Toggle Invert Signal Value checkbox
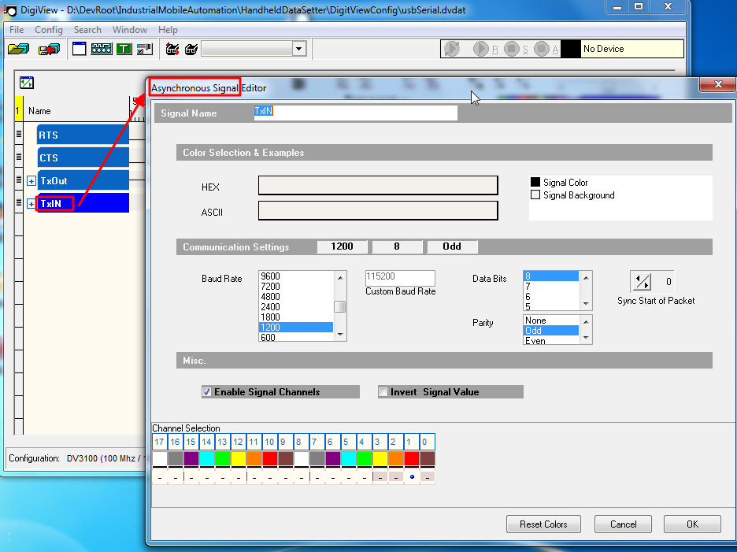 pyautogui.click(x=383, y=391)
